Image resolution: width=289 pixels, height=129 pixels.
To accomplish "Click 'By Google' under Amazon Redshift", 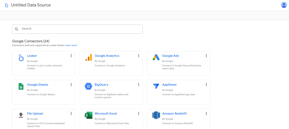I will [168, 119].
